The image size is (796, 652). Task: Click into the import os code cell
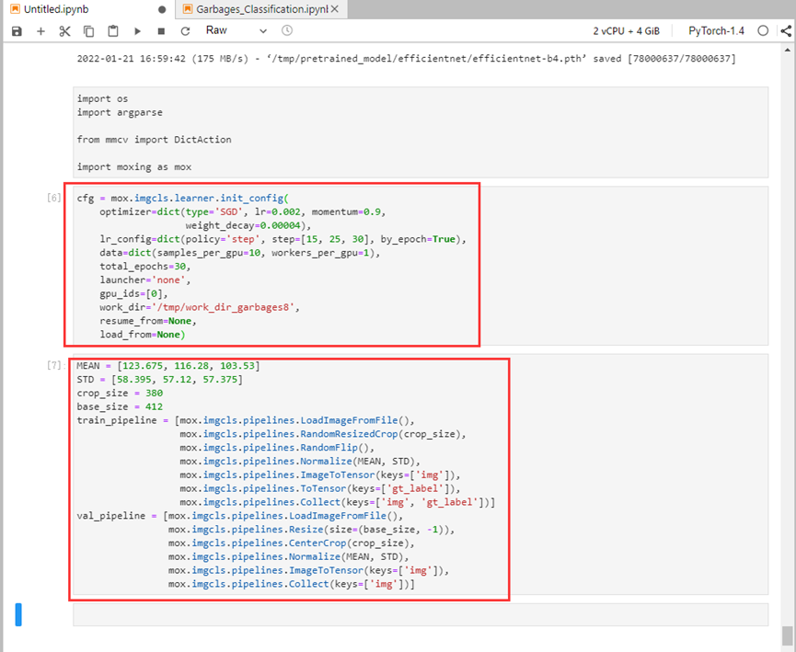pyautogui.click(x=421, y=132)
